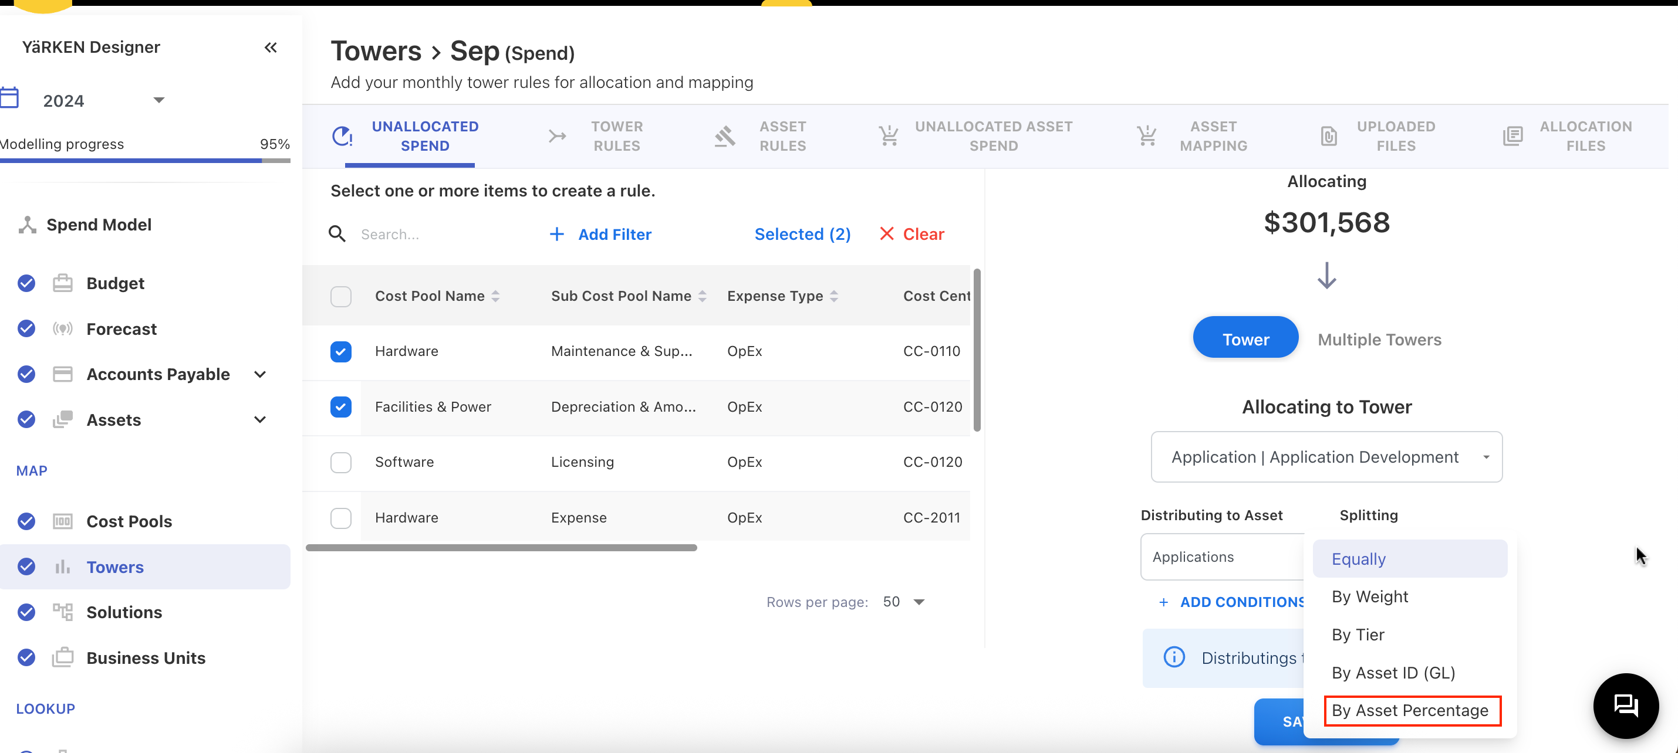Viewport: 1678px width, 753px height.
Task: Open the Allocating to Tower dropdown
Action: 1326,457
